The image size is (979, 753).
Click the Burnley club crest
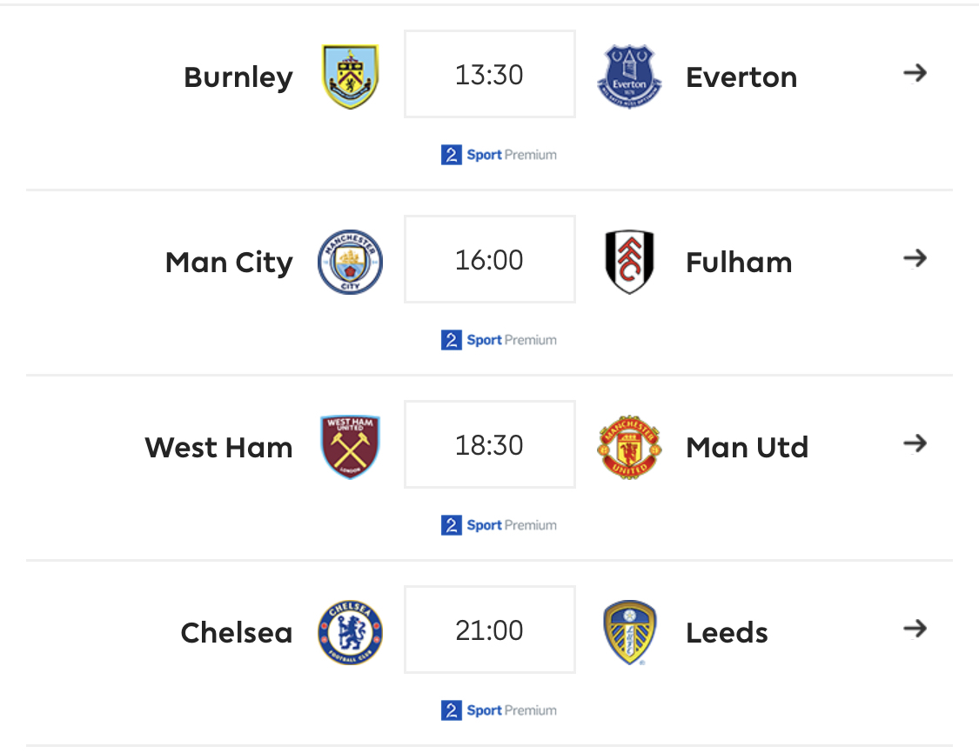[351, 77]
